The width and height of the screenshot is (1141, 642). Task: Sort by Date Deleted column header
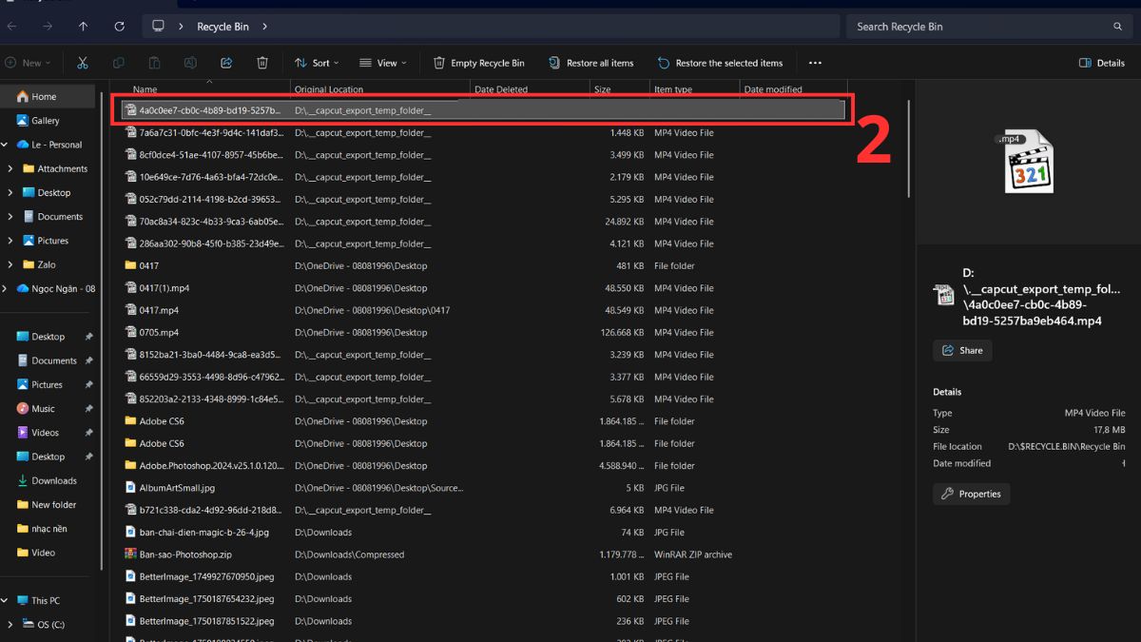[x=501, y=89]
